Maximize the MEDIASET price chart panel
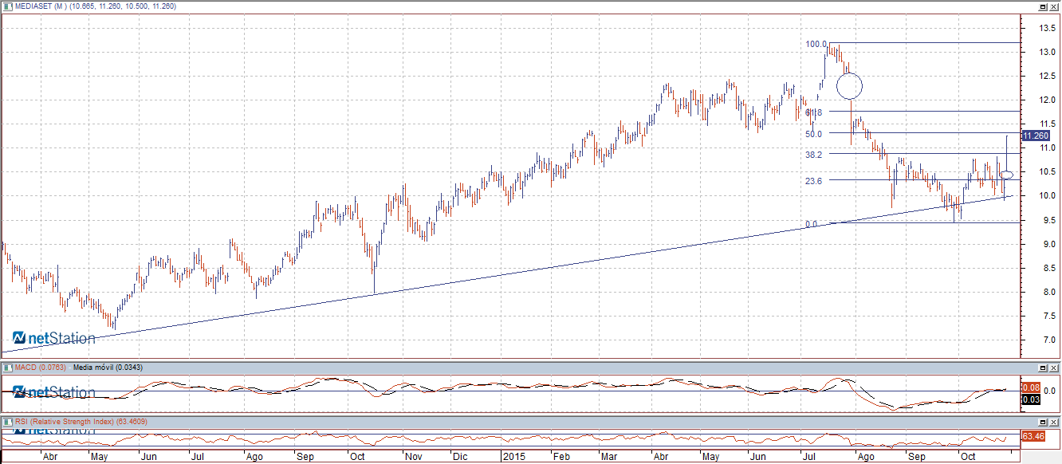 [1042, 6]
